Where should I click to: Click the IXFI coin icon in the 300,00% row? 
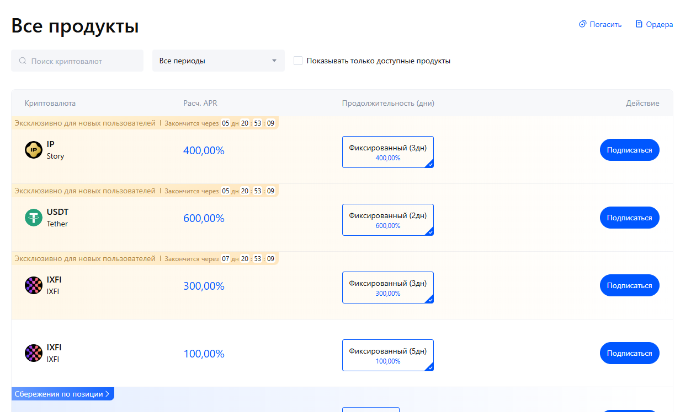(x=34, y=285)
